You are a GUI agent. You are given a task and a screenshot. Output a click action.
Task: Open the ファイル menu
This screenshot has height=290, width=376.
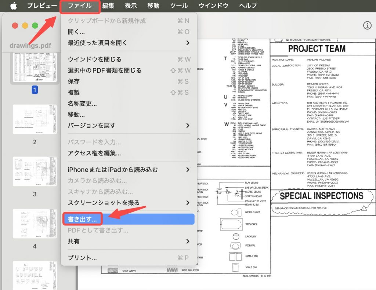tap(80, 6)
